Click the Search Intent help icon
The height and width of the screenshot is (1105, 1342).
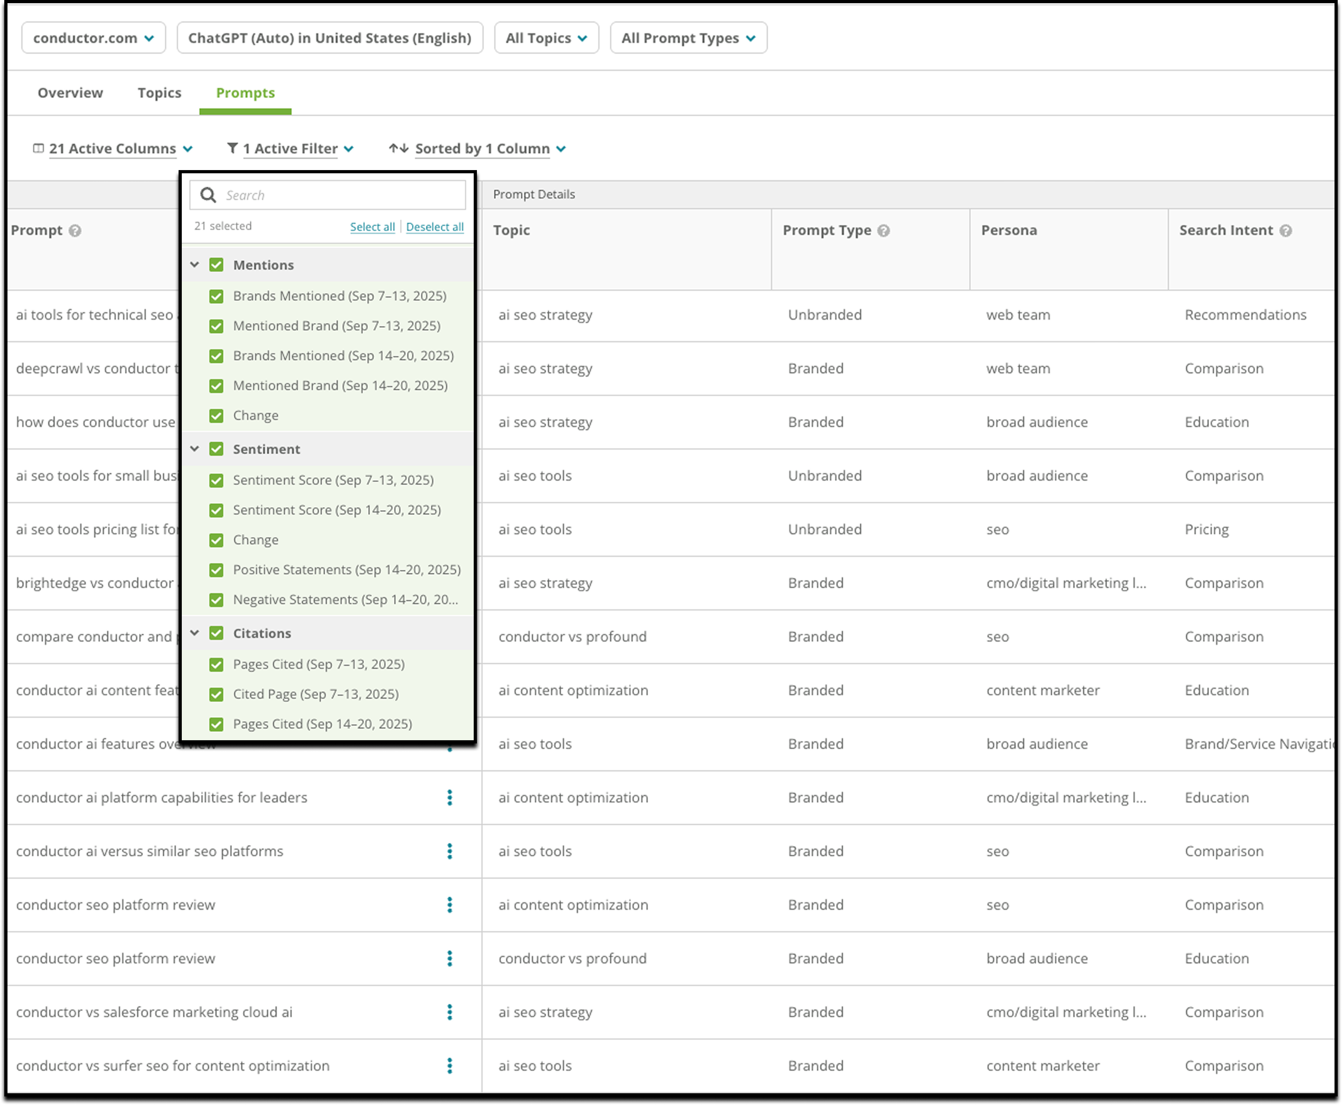[x=1285, y=230]
